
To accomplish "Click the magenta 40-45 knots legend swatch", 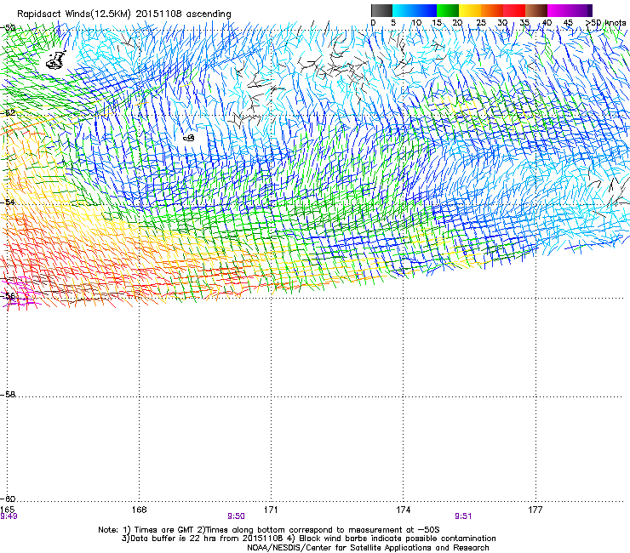I will tap(558, 10).
